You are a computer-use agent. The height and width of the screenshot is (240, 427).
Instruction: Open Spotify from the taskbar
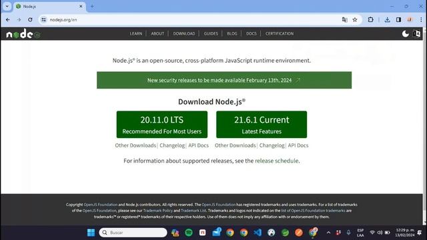[x=189, y=233]
